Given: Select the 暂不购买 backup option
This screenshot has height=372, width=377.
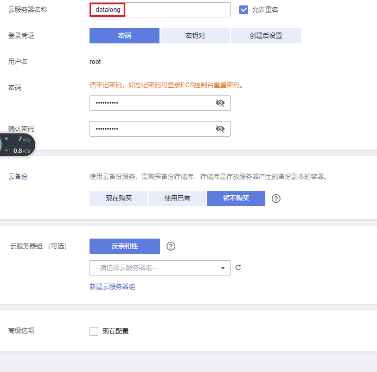Looking at the screenshot, I should point(236,198).
